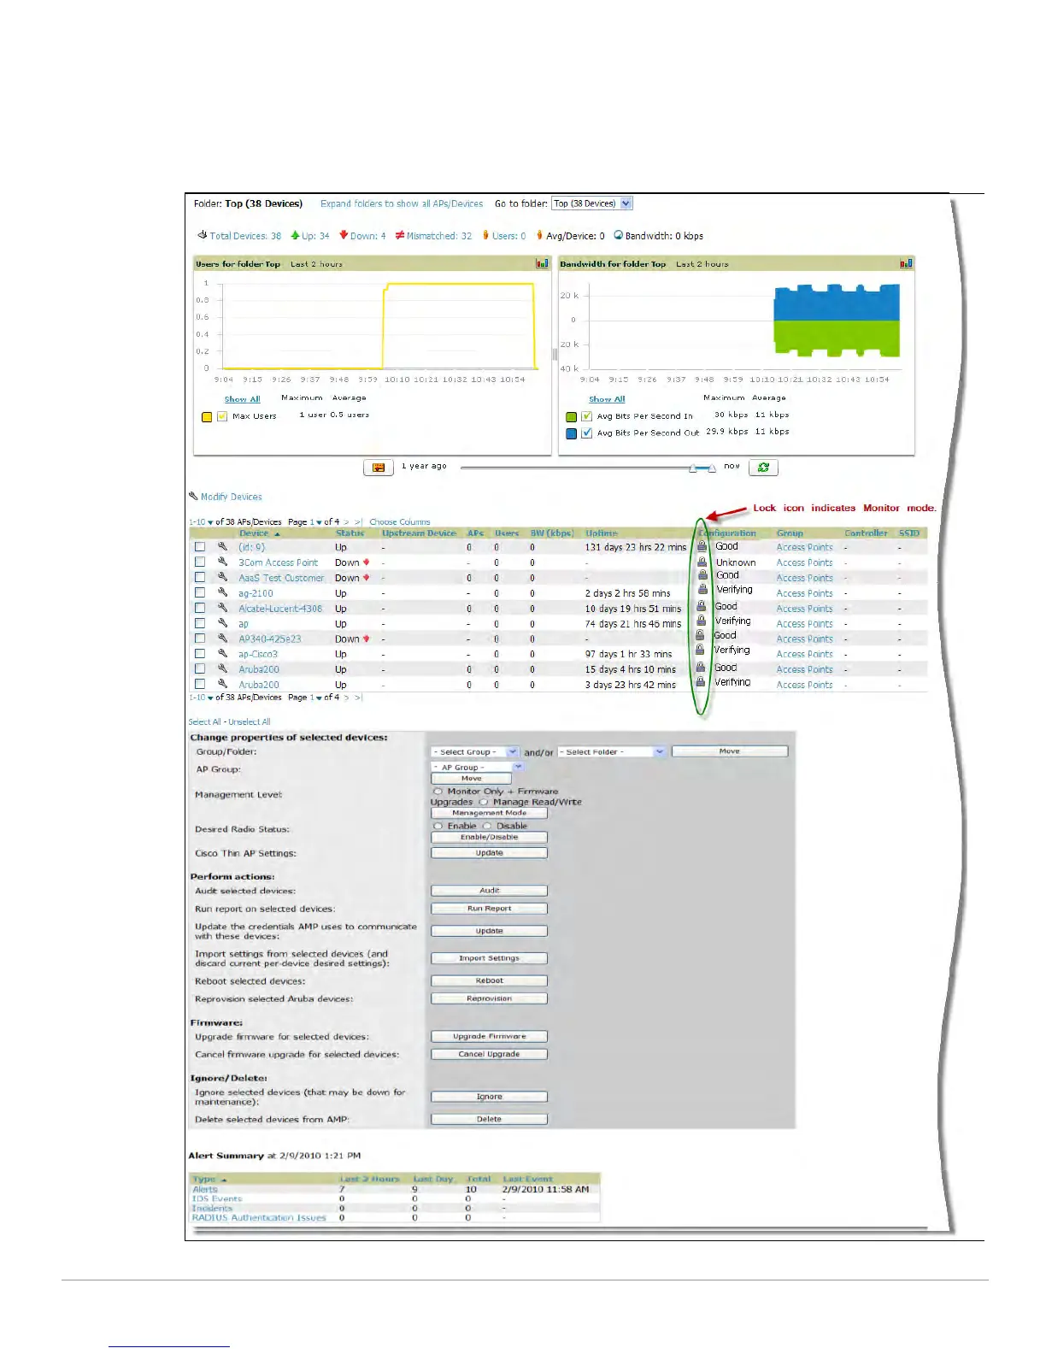
Task: Click the green Up arrow icon in summary
Action: 295,234
